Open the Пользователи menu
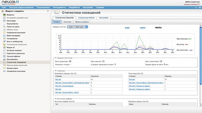This screenshot has height=113, width=202. click(x=43, y=8)
